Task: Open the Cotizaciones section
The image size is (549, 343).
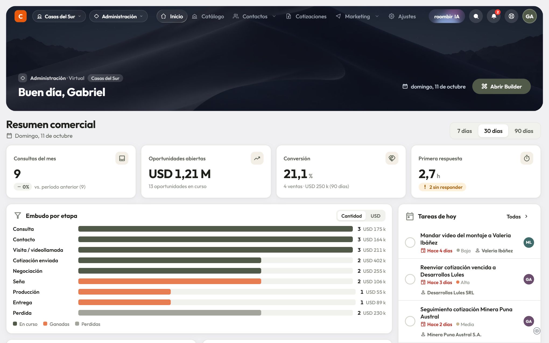Action: pos(306,16)
